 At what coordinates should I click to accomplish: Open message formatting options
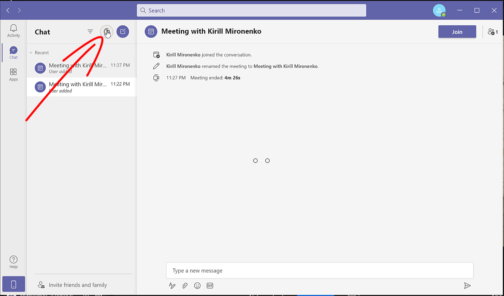click(172, 285)
